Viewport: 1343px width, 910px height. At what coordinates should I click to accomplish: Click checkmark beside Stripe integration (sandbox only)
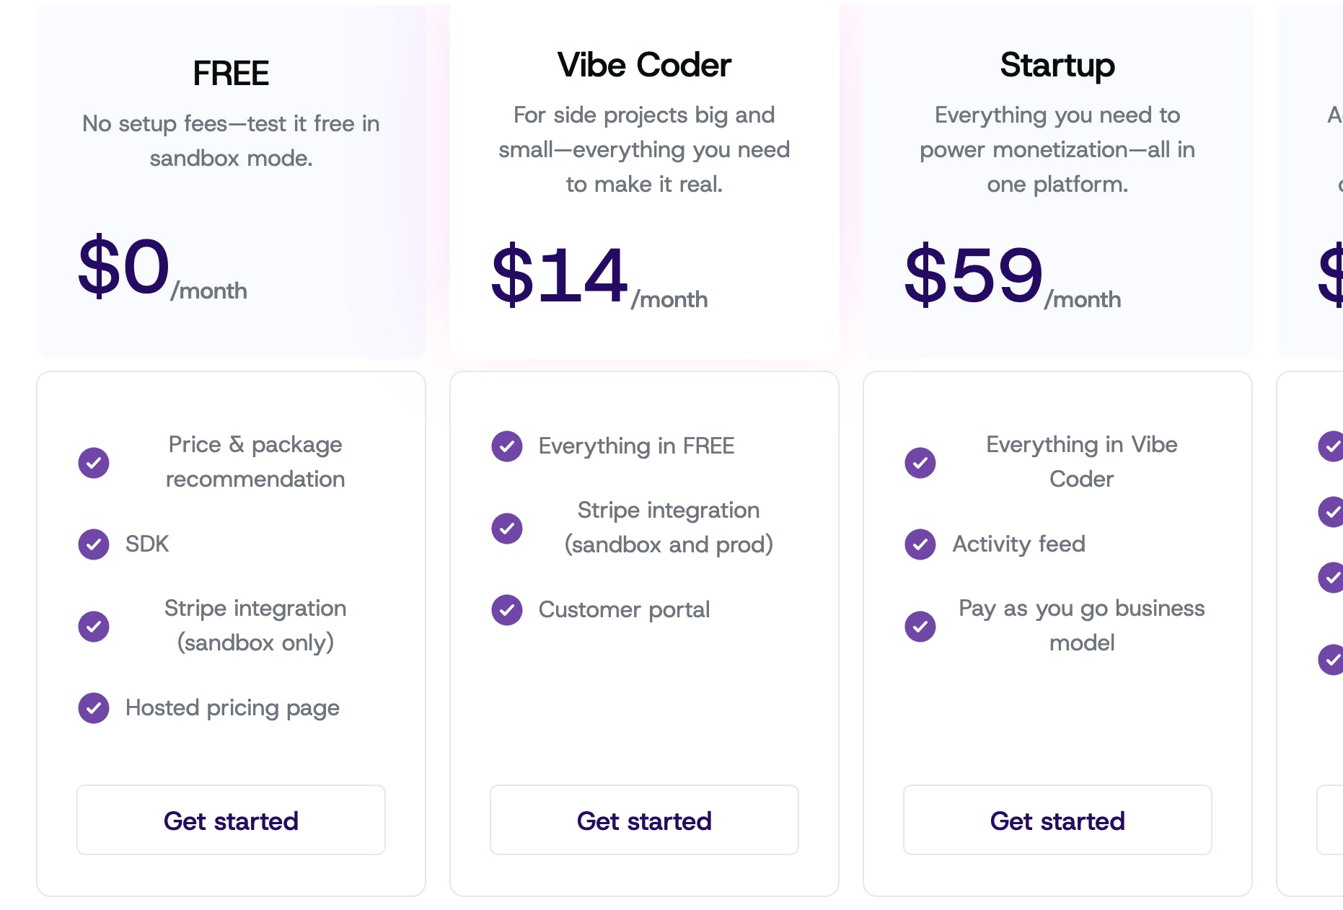(94, 626)
